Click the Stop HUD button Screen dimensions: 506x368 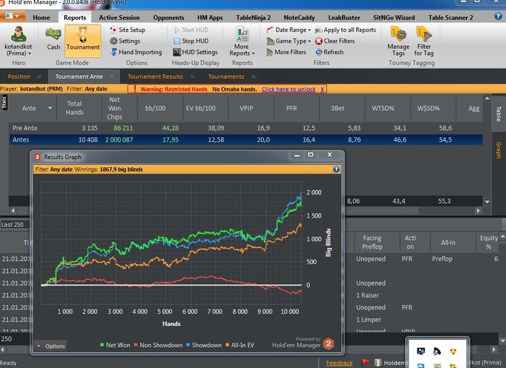[x=191, y=41]
